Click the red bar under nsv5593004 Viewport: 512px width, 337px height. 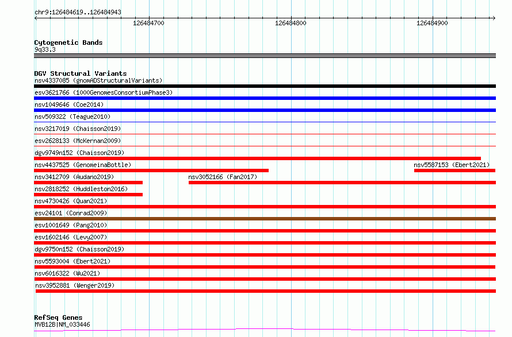pos(265,267)
